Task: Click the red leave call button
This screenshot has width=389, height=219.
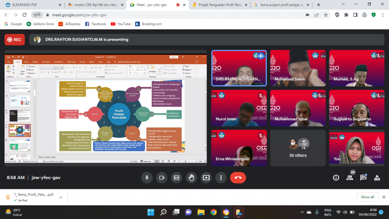Action: (x=238, y=178)
